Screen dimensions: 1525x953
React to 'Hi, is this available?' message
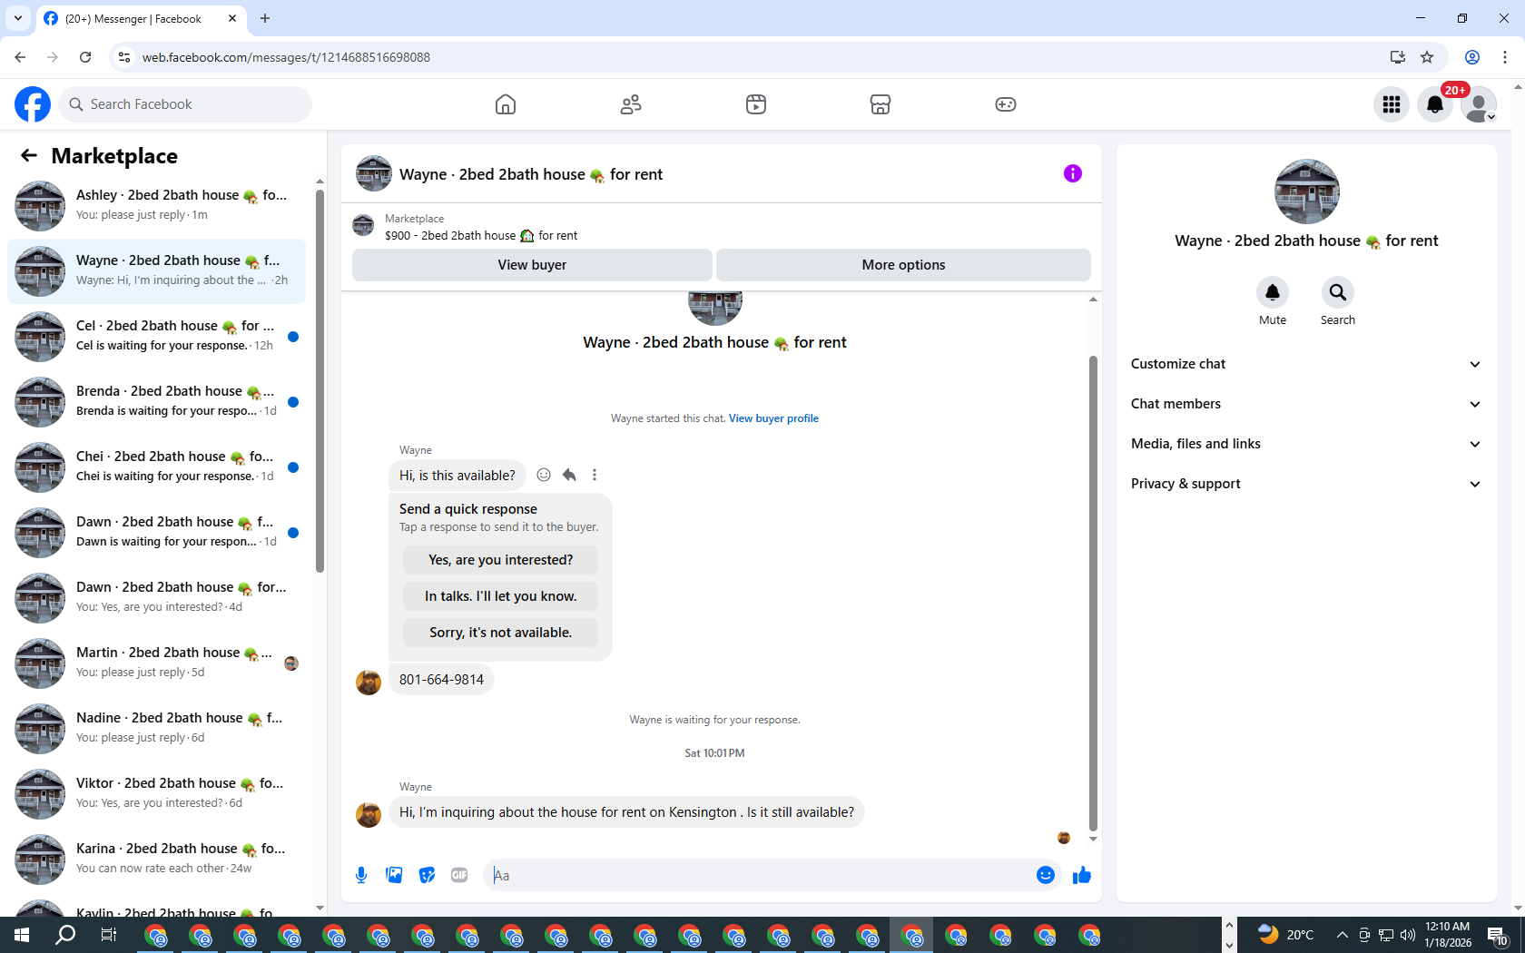tap(544, 475)
